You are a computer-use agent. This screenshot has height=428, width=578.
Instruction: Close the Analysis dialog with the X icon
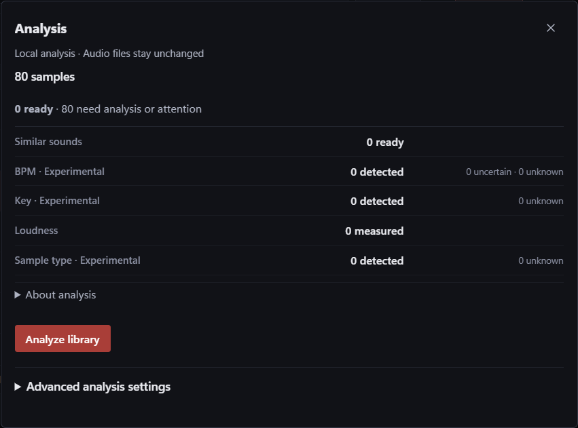coord(550,28)
